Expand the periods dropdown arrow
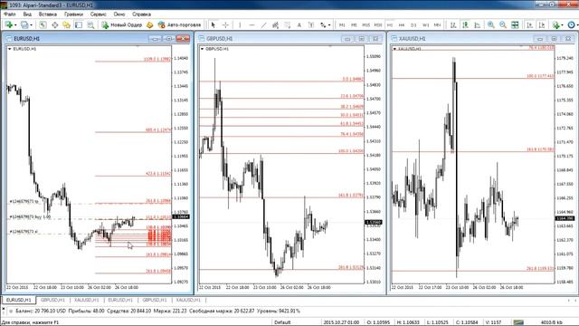The width and height of the screenshot is (579, 326). click(577, 25)
